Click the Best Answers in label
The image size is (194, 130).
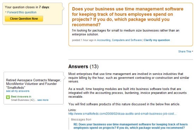click(x=21, y=97)
